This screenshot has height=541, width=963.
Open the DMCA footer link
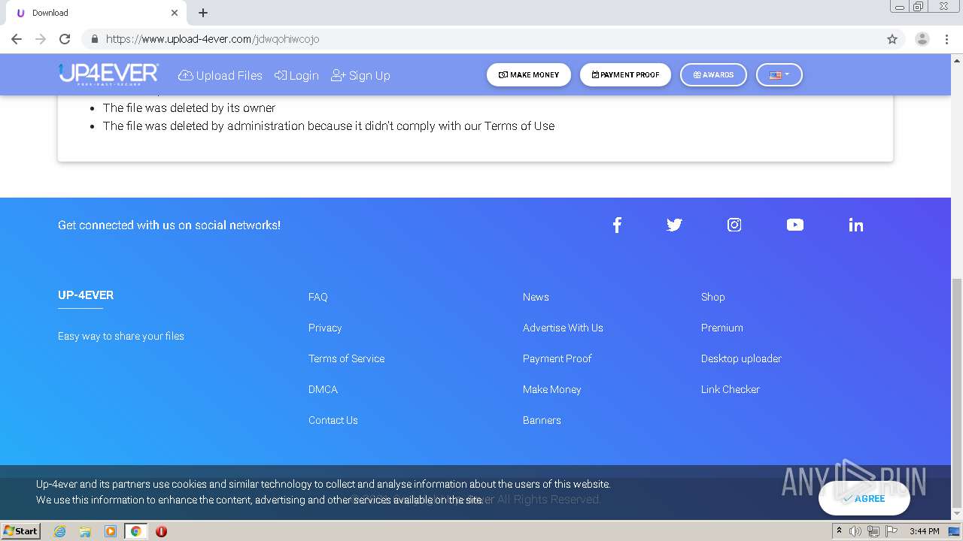(x=323, y=389)
